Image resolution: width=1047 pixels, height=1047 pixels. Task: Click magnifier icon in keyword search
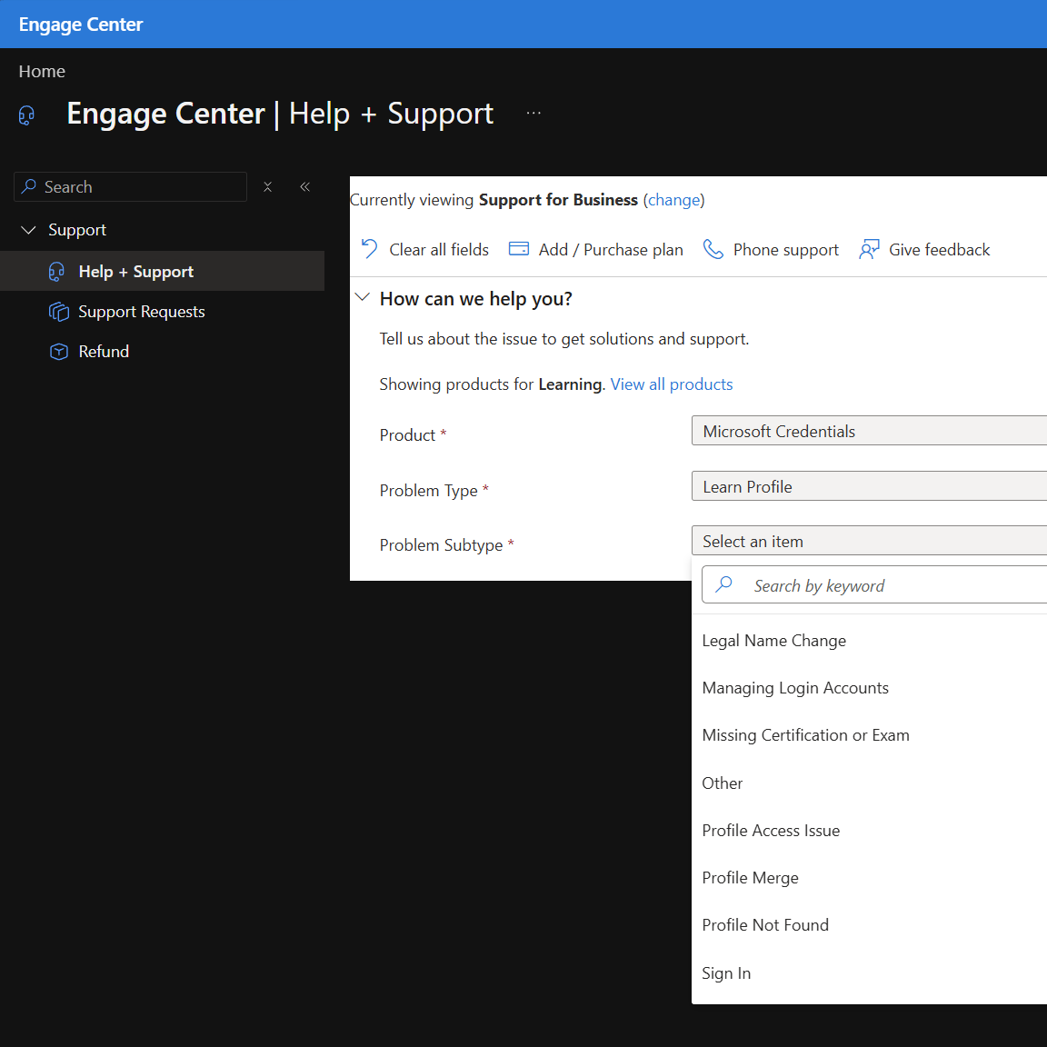click(723, 585)
